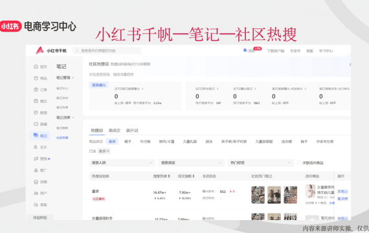Open the 搜索类型 dropdown
The image size is (369, 233).
tap(192, 162)
